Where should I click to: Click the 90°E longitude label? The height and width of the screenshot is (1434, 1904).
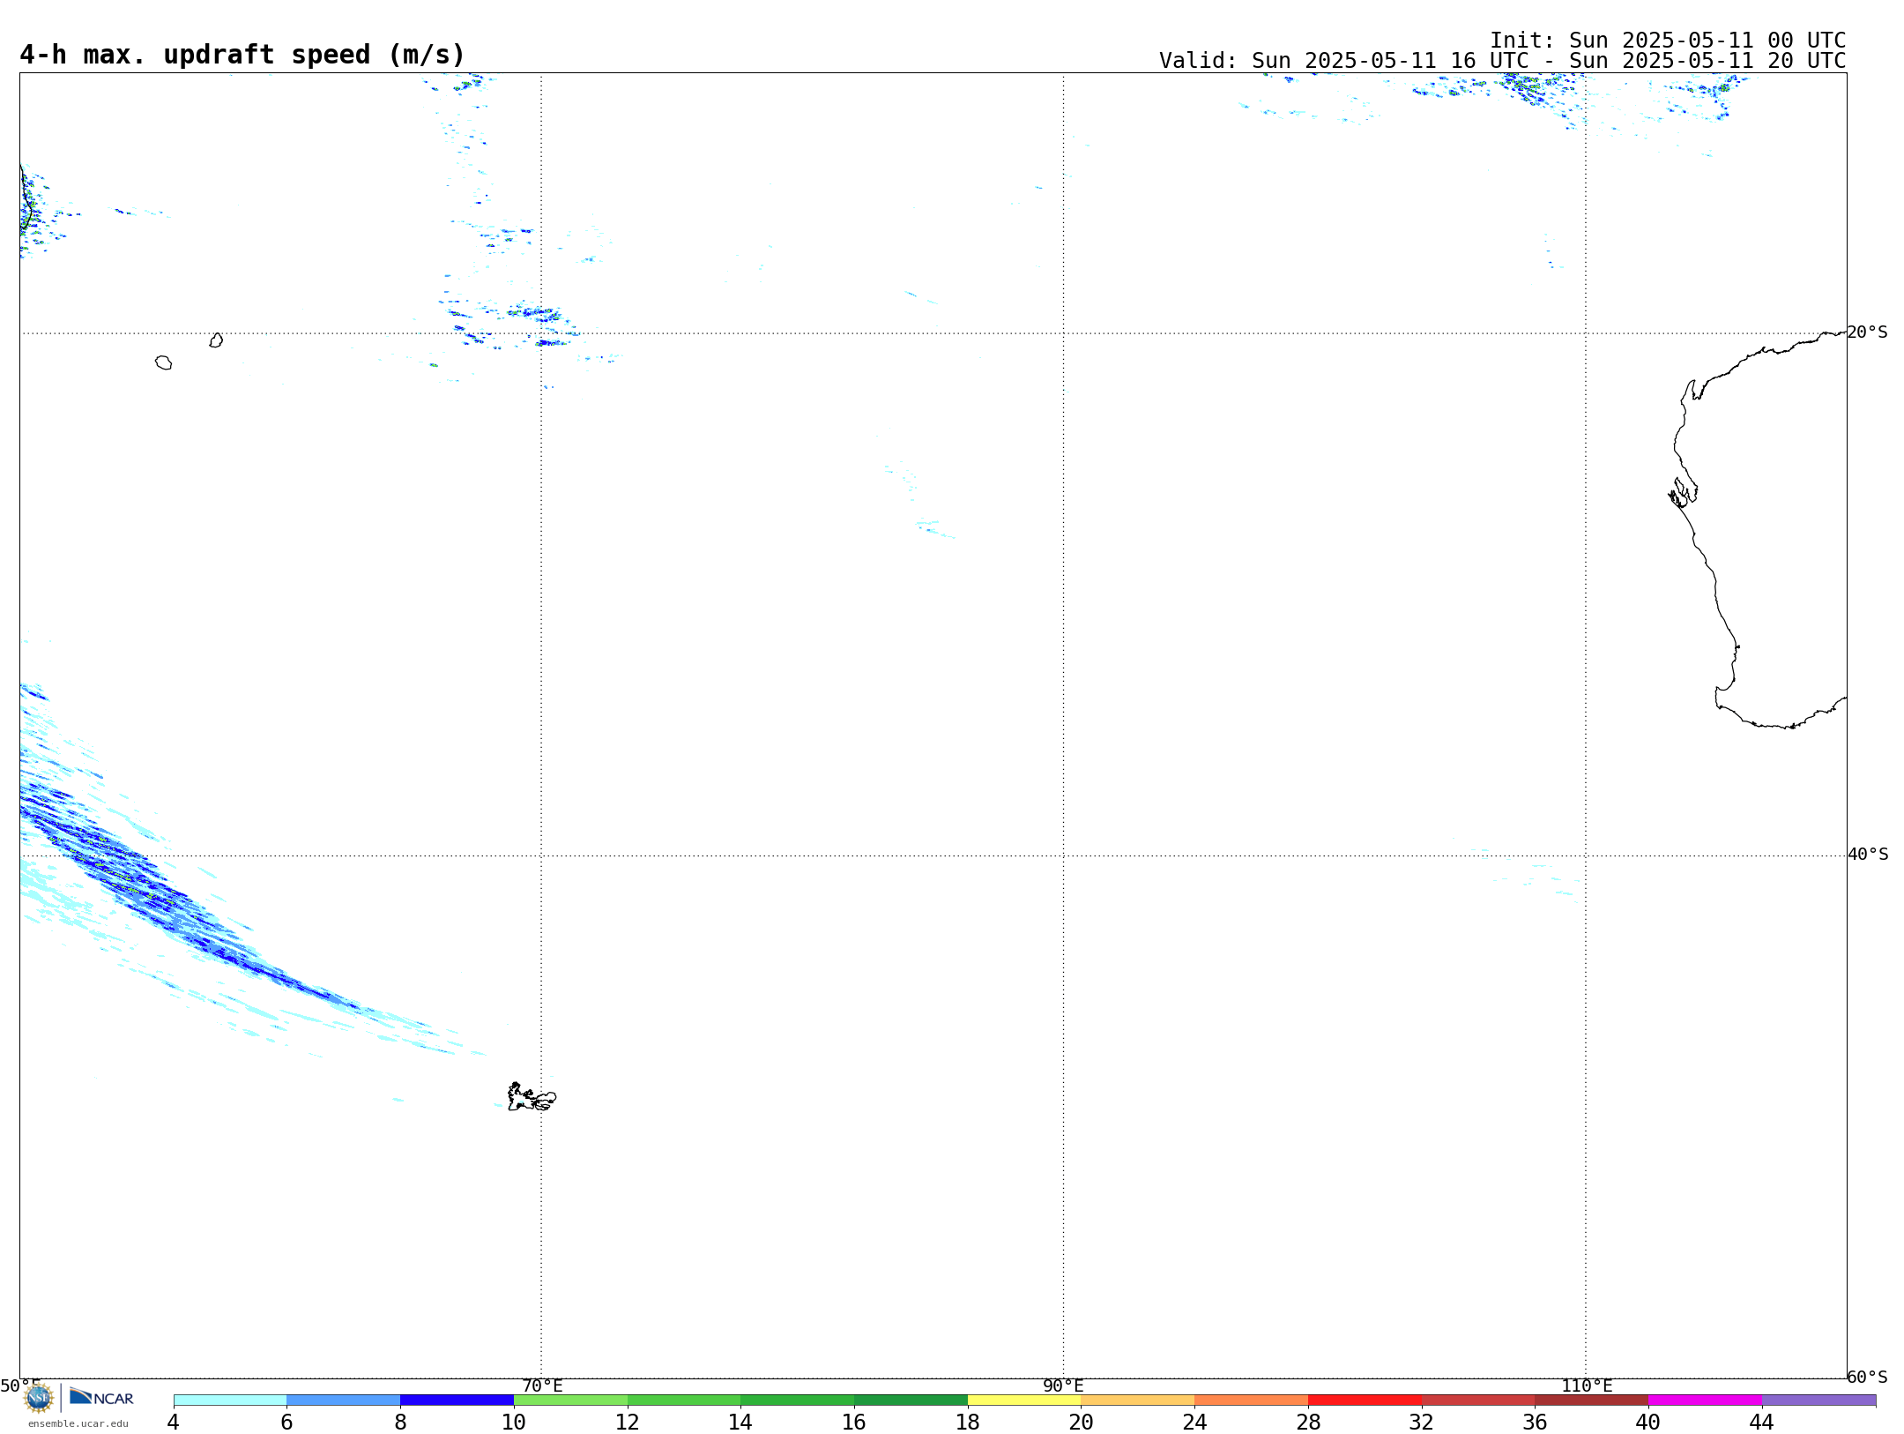[x=1064, y=1386]
